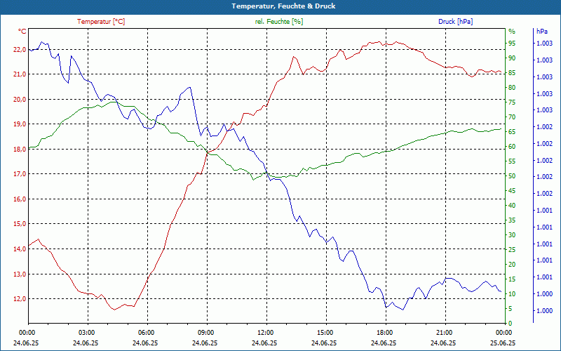Click the 19,0 temperature axis label
This screenshot has height=351, width=561.
pyautogui.click(x=20, y=124)
